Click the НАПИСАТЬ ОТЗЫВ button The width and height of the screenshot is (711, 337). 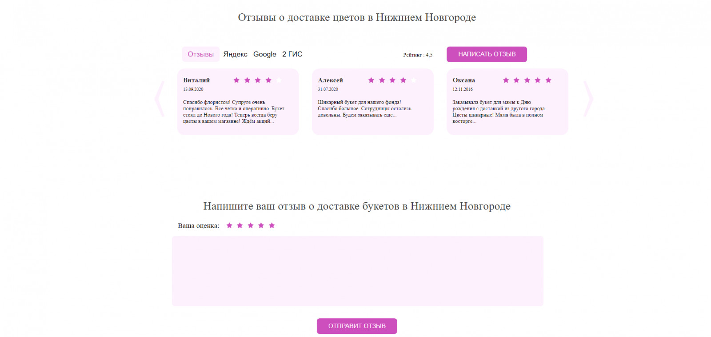coord(487,54)
